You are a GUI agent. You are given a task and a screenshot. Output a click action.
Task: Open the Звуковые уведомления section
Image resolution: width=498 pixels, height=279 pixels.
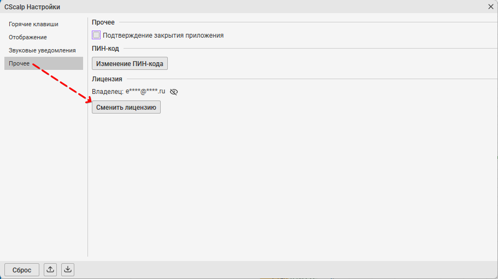click(x=44, y=50)
